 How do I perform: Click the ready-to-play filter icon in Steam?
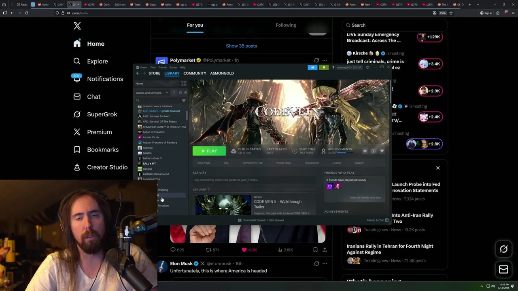tap(185, 93)
